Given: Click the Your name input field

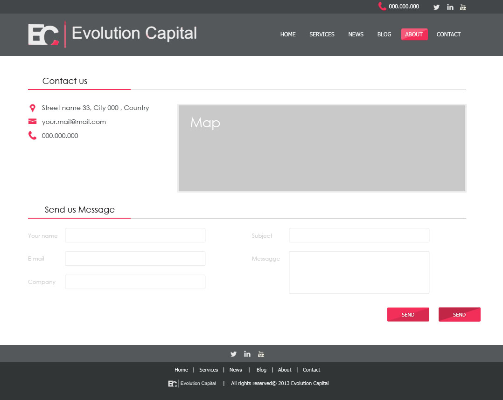Looking at the screenshot, I should point(135,235).
